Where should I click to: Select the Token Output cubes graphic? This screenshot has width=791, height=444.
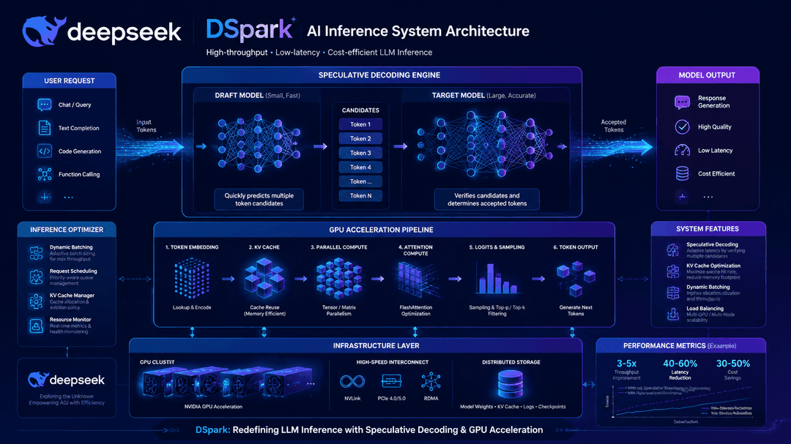coord(576,278)
